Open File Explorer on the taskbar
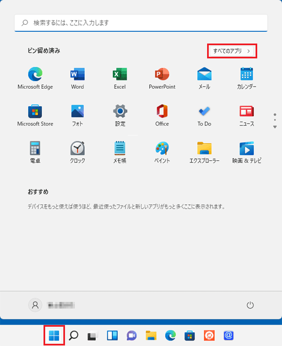Screen dimensions: 282x346 point(151,336)
